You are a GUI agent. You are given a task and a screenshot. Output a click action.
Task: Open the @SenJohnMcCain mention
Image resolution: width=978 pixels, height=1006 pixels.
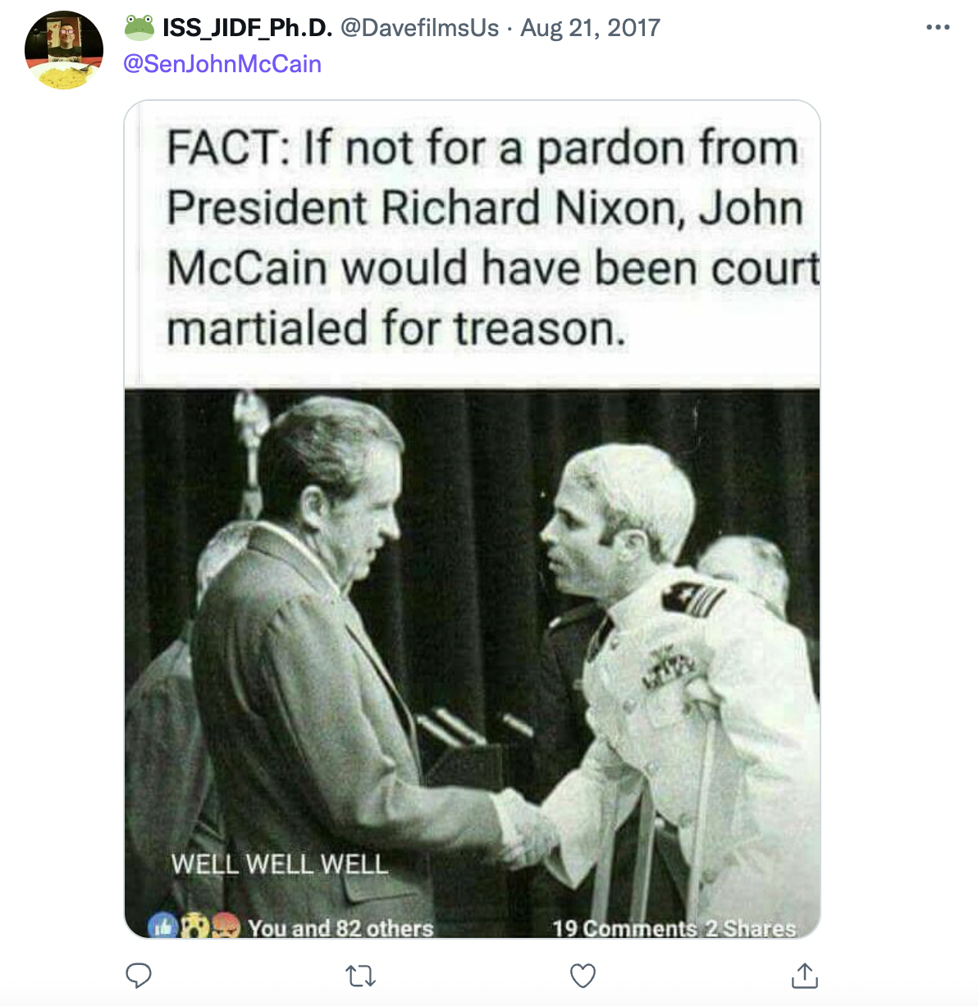point(222,63)
